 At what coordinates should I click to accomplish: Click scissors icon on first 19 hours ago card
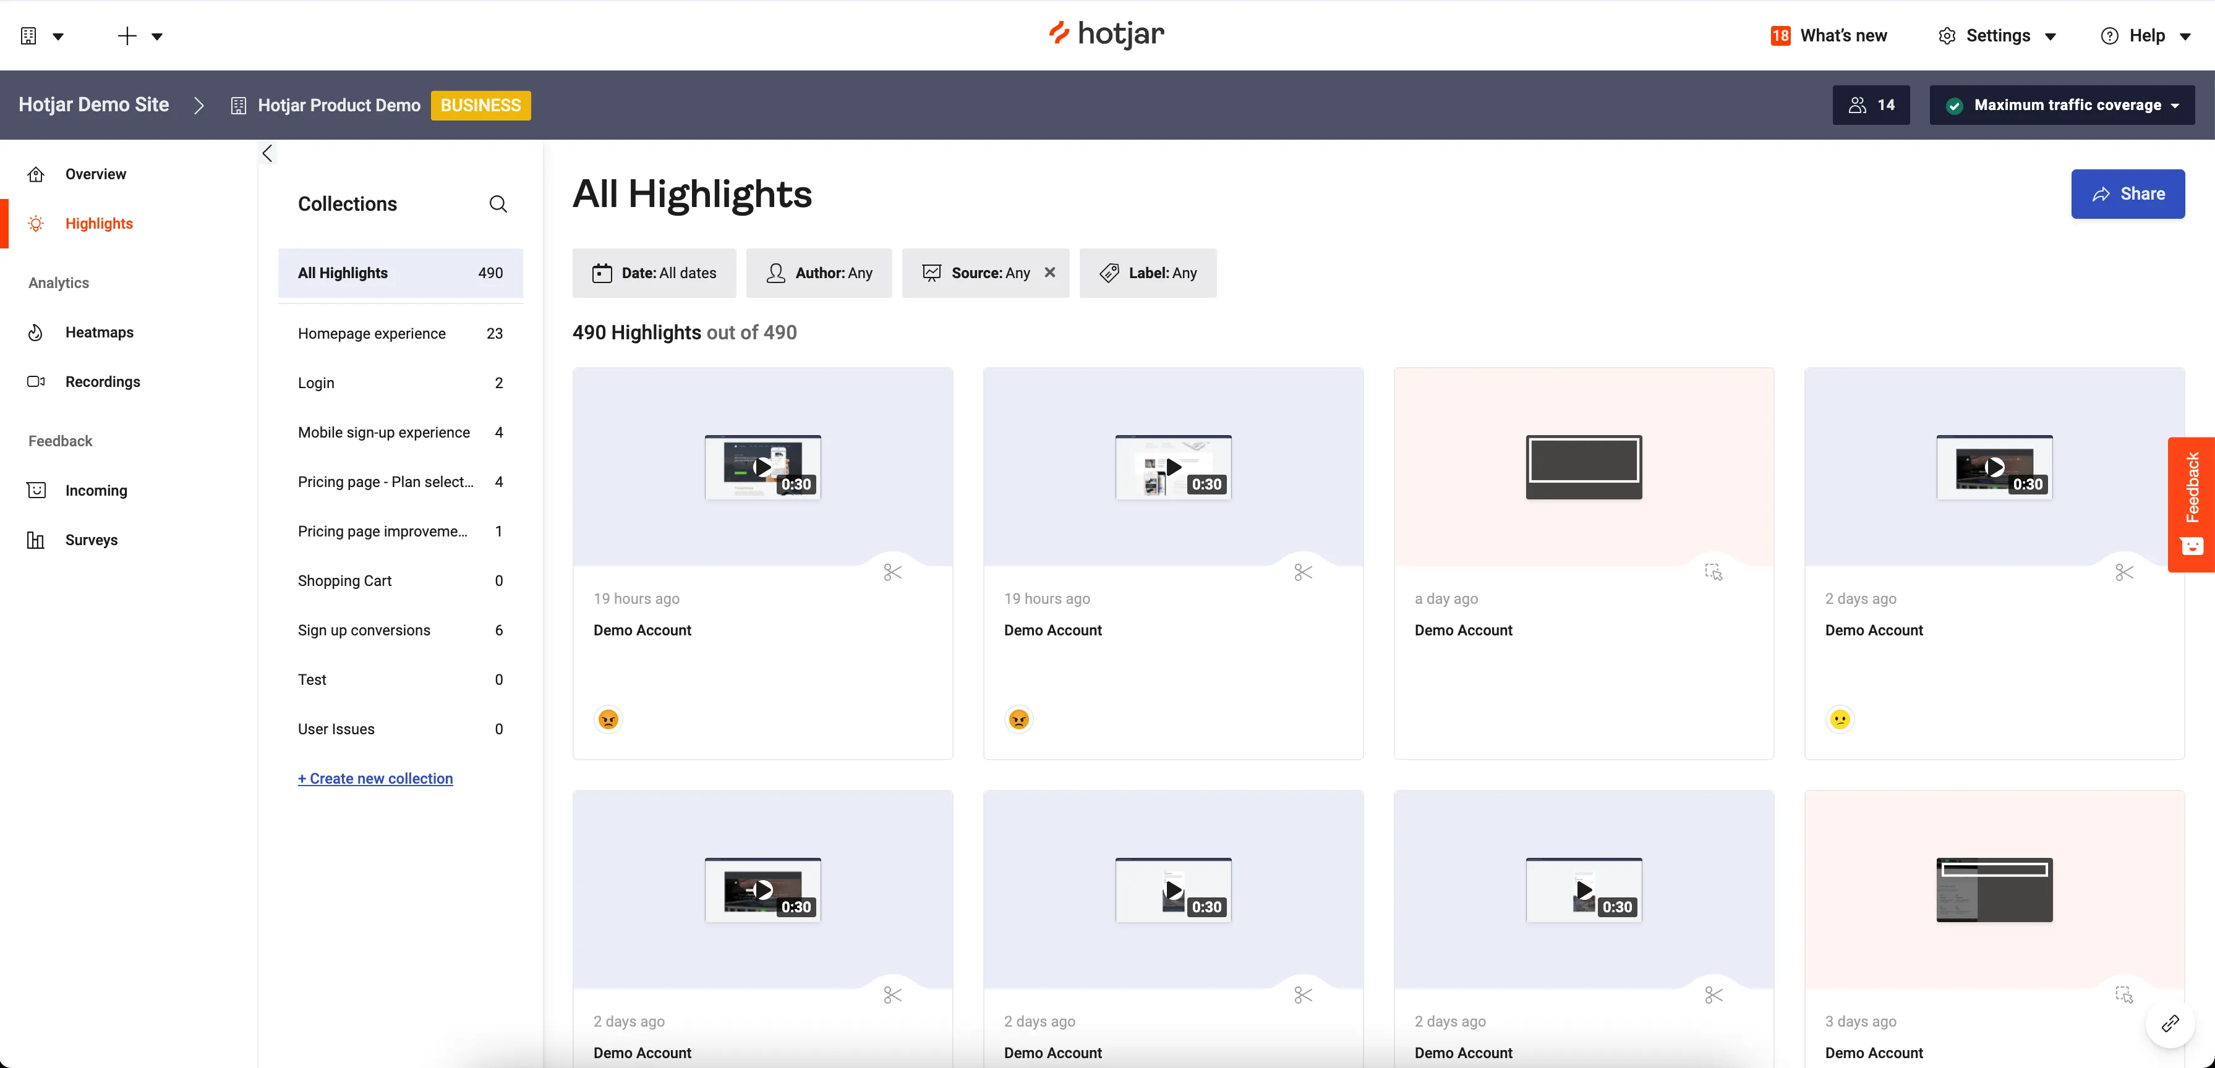coord(892,572)
